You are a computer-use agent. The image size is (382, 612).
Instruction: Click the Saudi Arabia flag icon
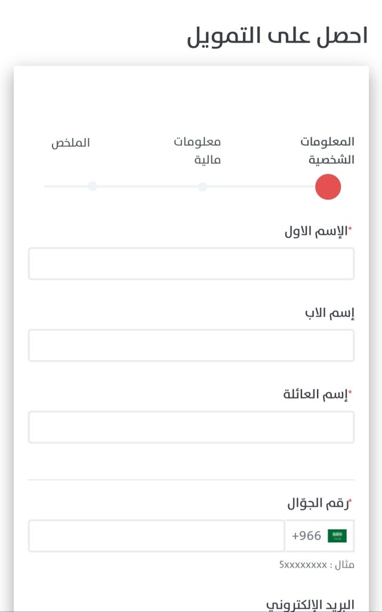(x=337, y=535)
